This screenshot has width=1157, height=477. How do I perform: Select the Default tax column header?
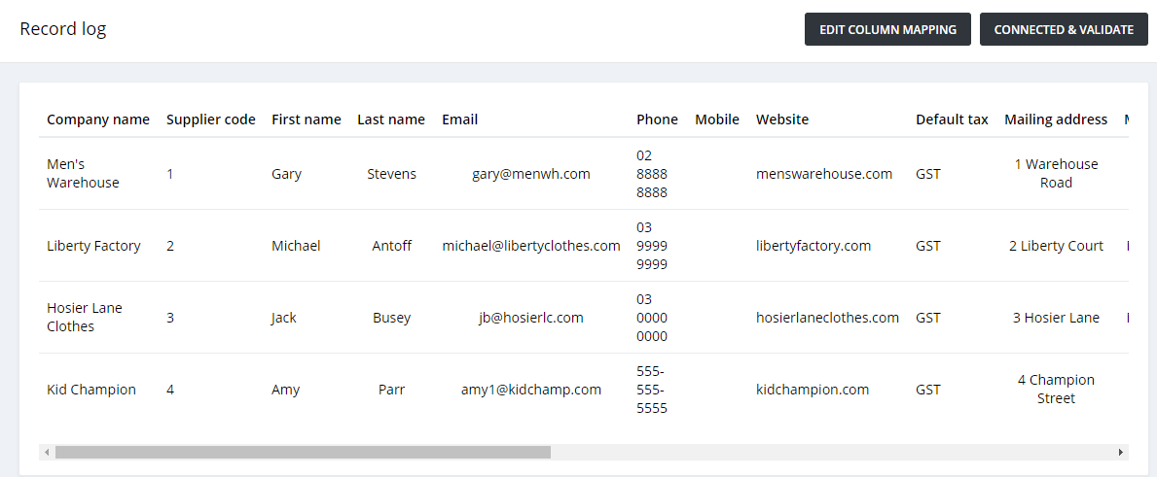click(952, 119)
